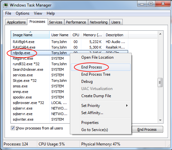The width and height of the screenshot is (172, 150).
Task: Click Physical Memory: 47% status entry
Action: coord(101,144)
